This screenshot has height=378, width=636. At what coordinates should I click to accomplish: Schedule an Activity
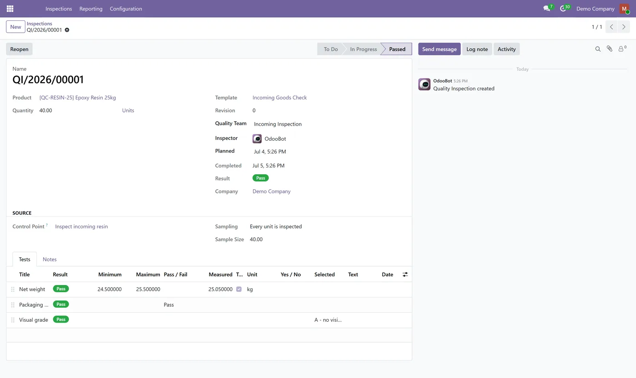click(507, 49)
